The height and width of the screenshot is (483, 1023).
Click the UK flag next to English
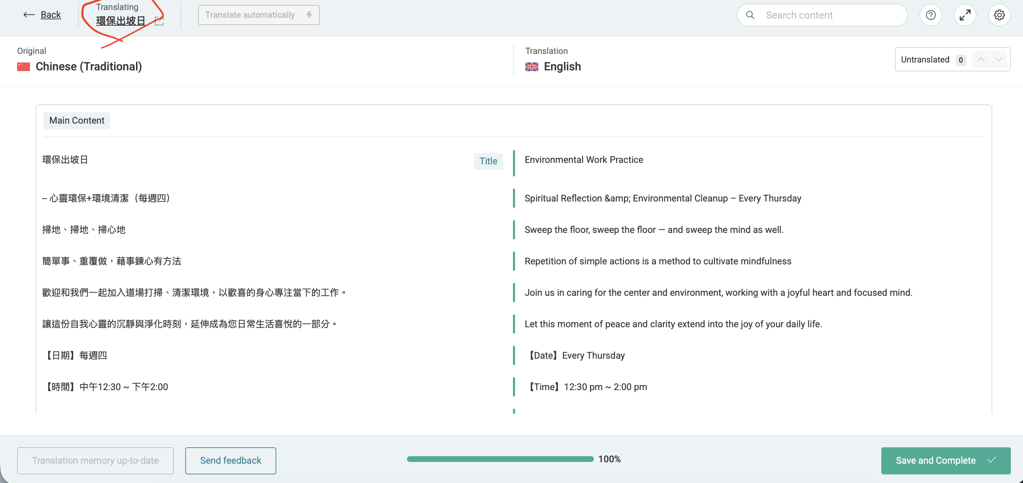531,67
